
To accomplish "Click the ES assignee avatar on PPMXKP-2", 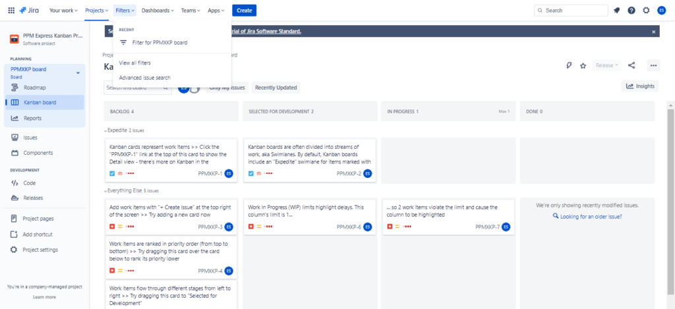I will (368, 173).
